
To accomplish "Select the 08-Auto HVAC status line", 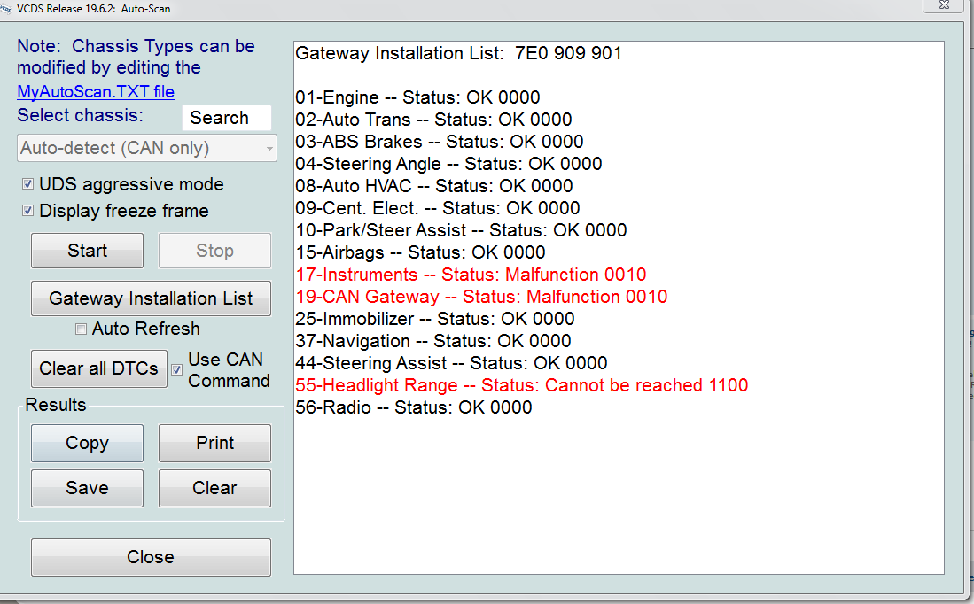I will click(x=434, y=186).
